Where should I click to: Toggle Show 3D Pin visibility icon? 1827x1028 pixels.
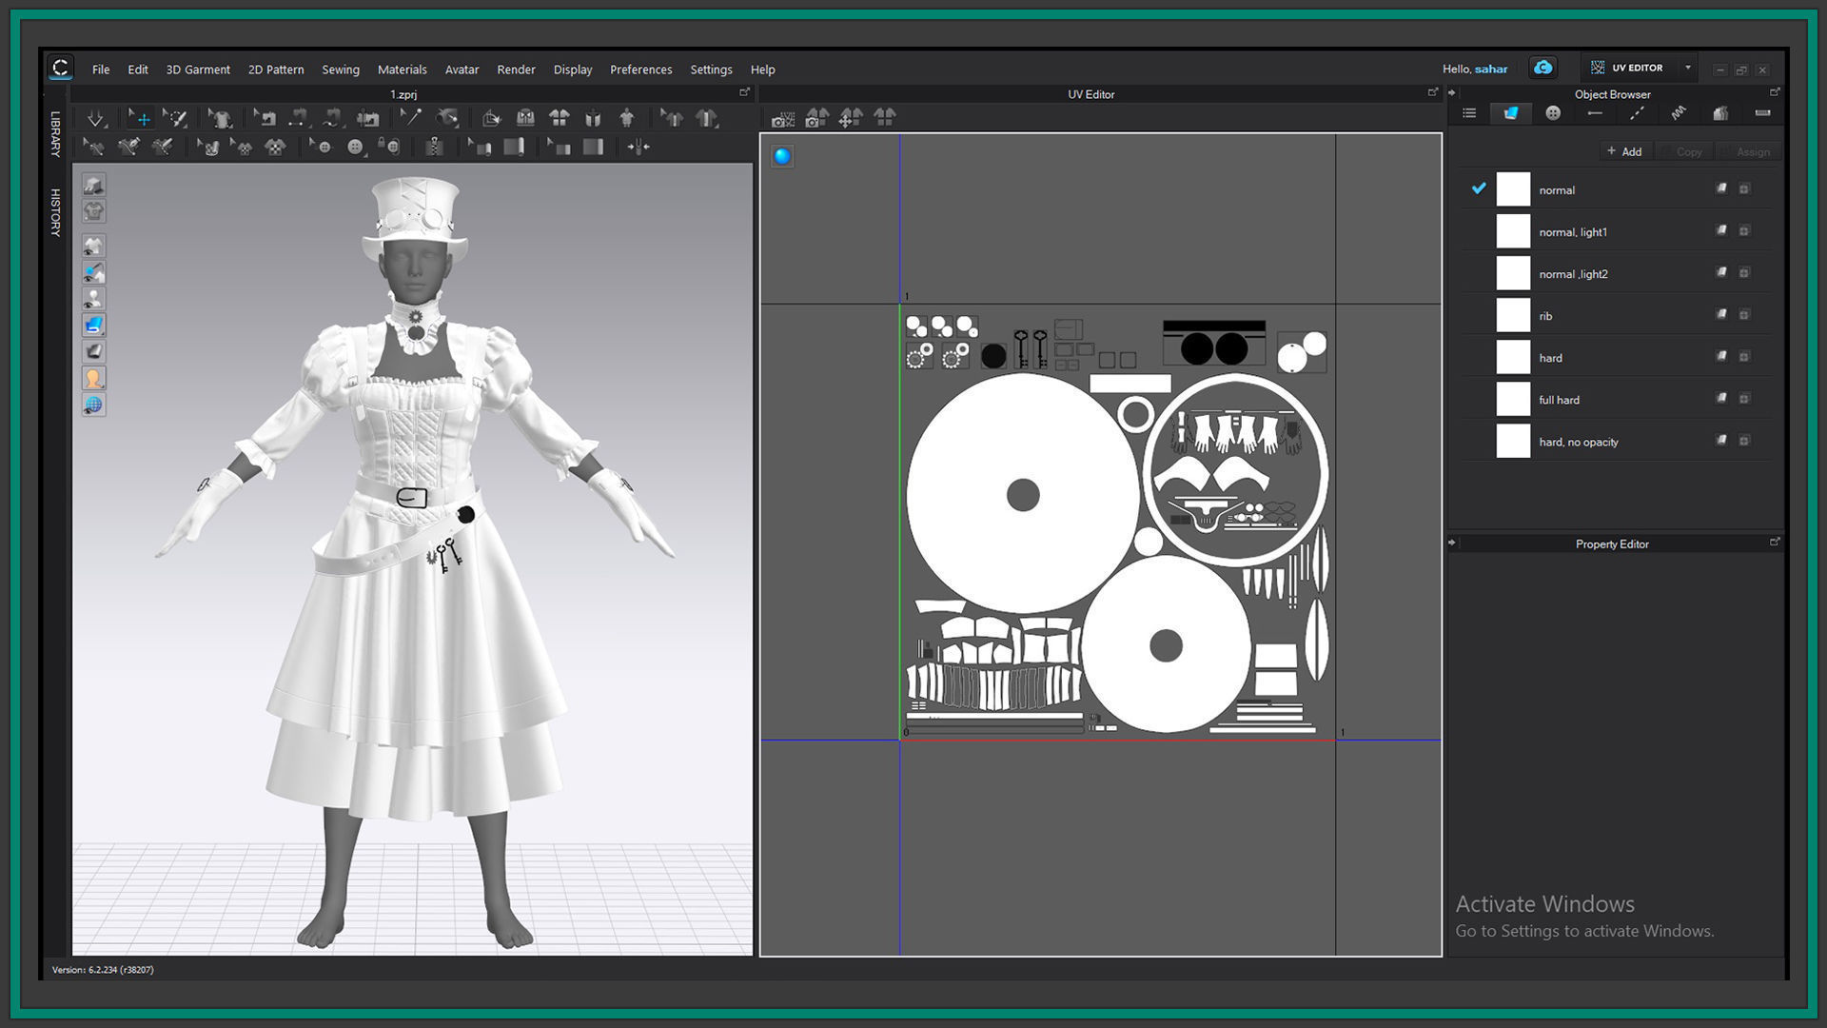coord(93,272)
